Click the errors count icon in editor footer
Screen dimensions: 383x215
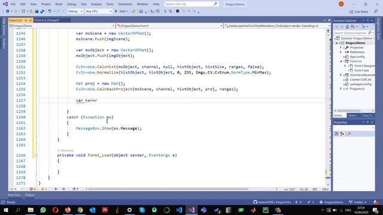(x=31, y=189)
